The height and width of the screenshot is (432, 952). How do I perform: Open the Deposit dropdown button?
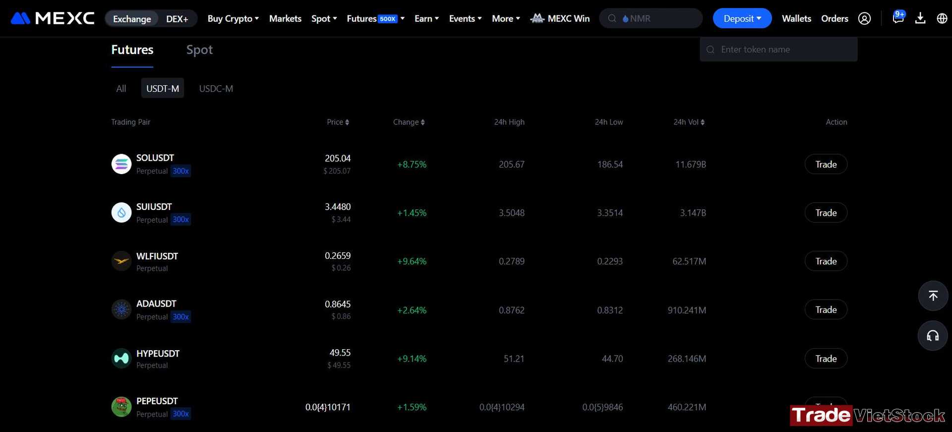742,18
